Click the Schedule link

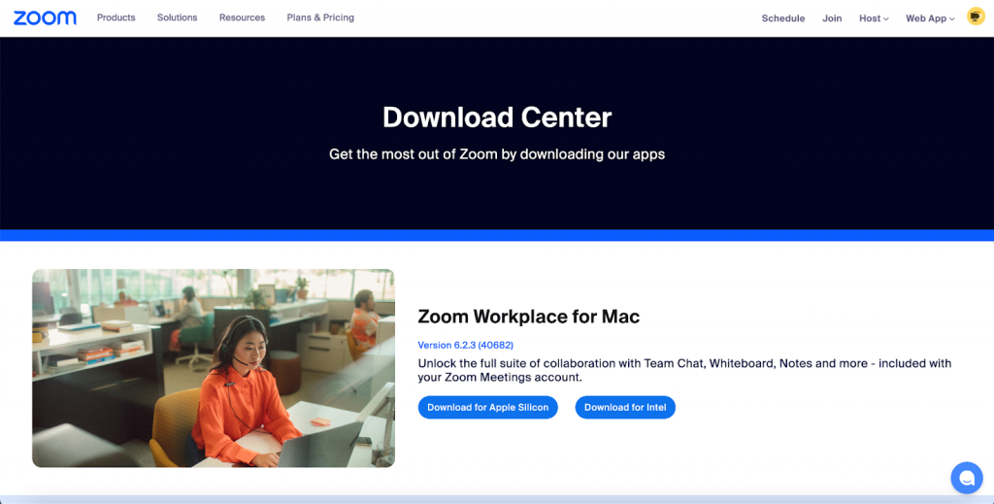coord(783,18)
